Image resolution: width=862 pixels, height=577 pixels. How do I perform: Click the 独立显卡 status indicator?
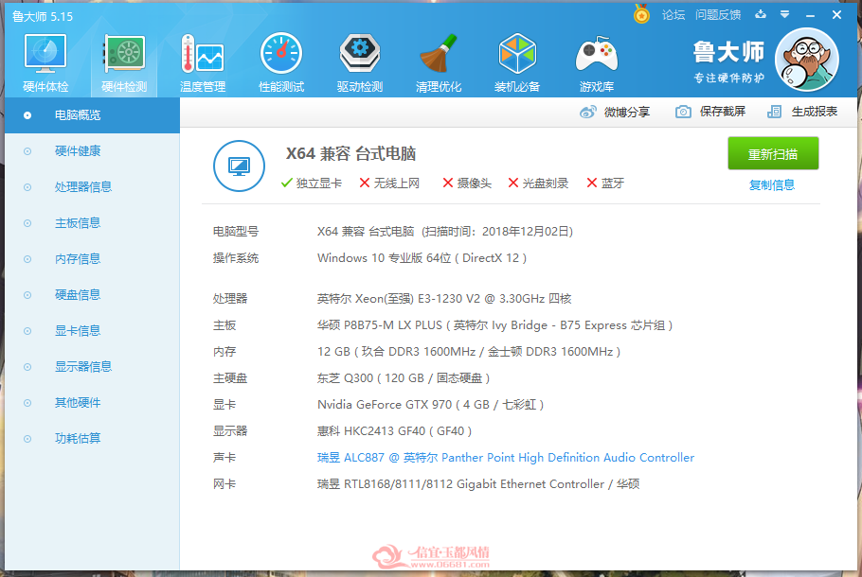311,184
